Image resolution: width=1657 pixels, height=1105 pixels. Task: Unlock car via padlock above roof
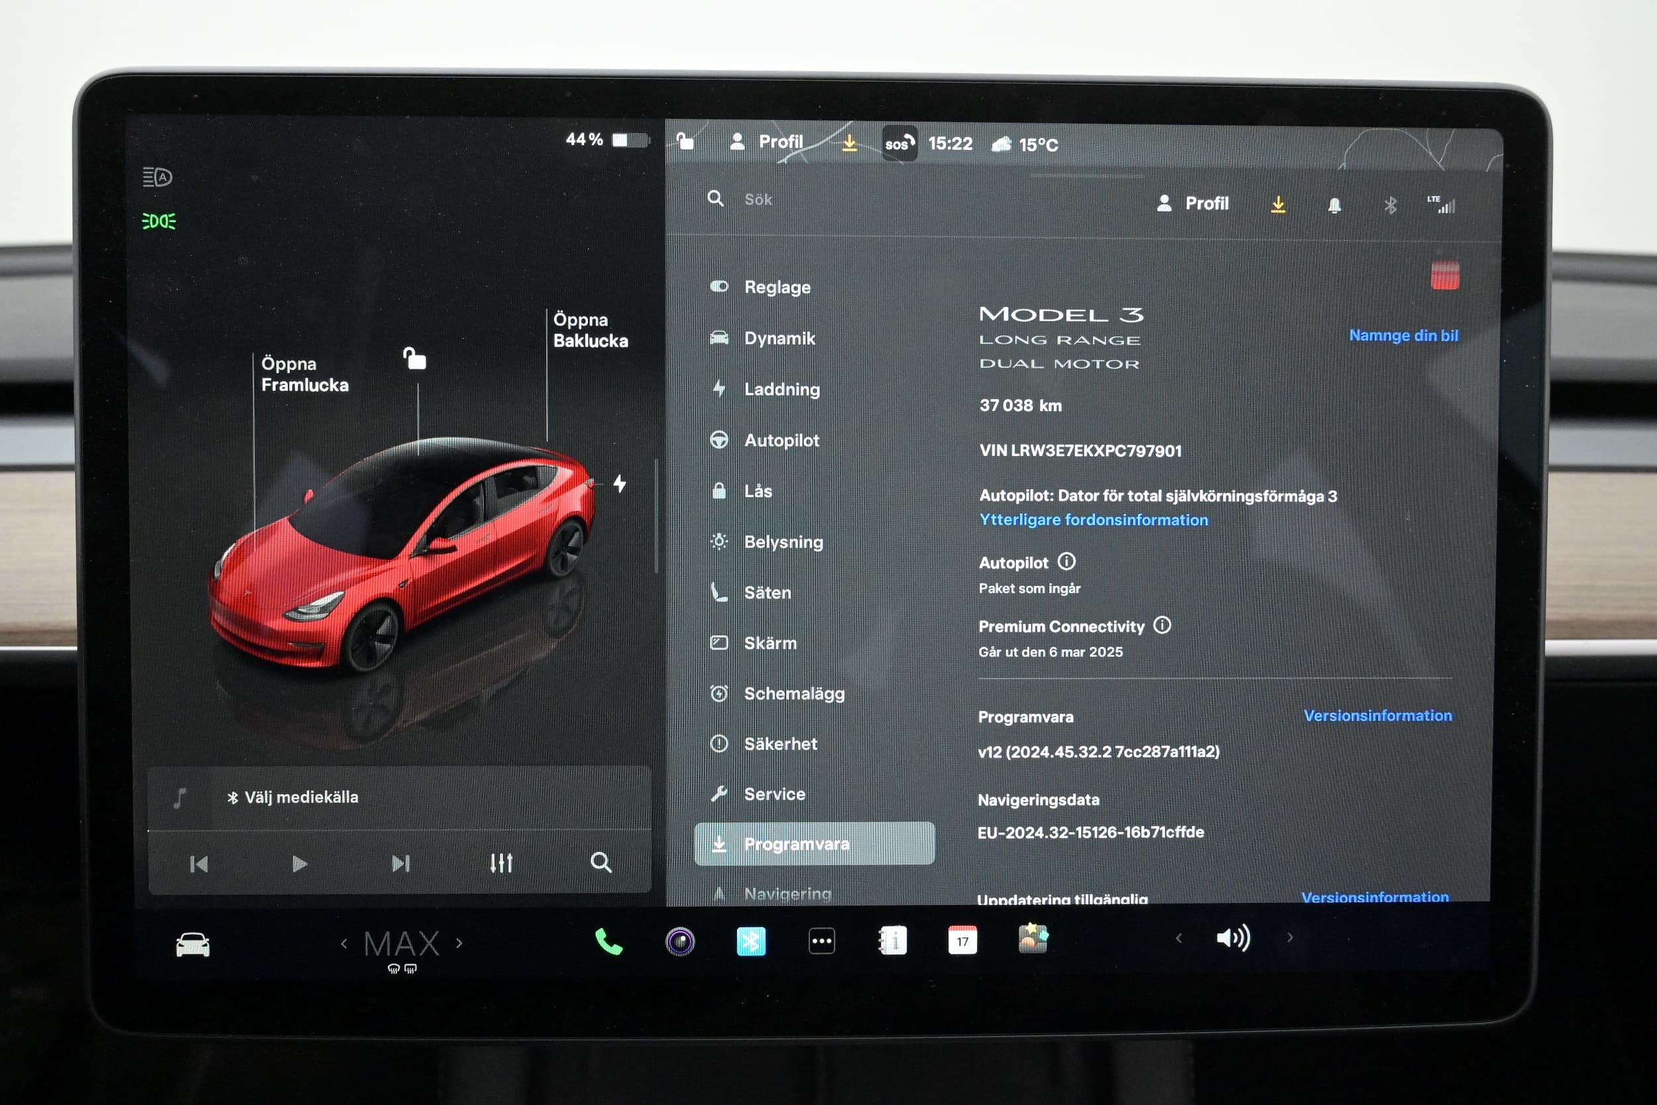(414, 358)
